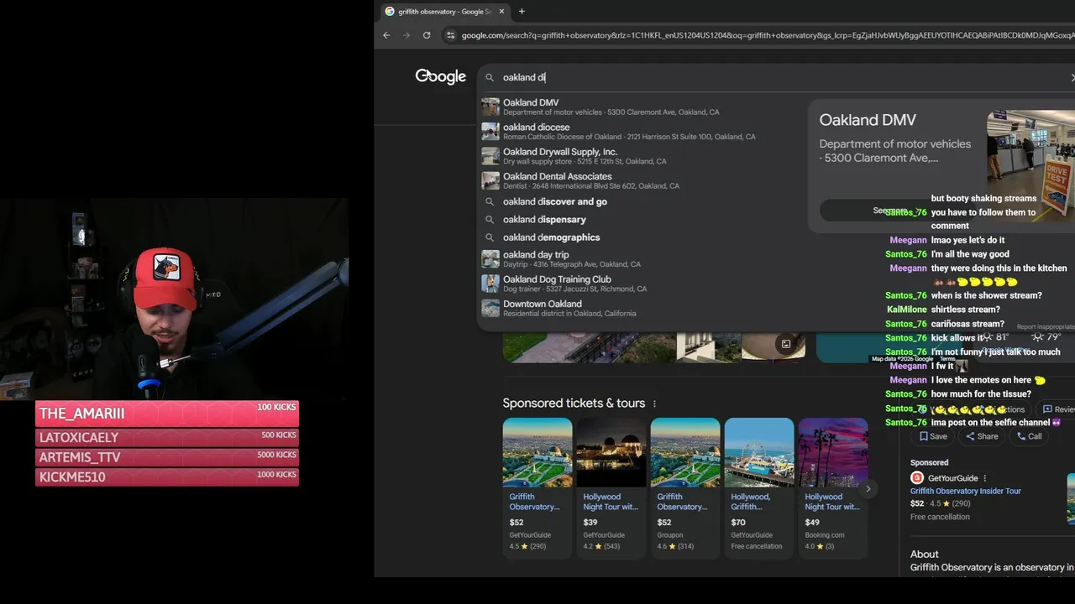Open the $49 Booking.com Hollywood Night Tour card
Viewport: 1075px width, 604px height.
pyautogui.click(x=833, y=487)
